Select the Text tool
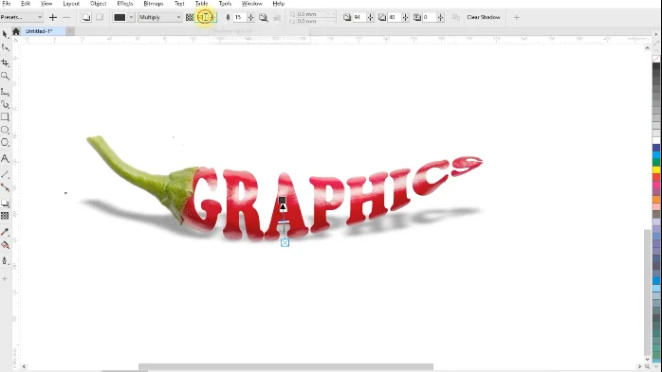Screen dimensions: 662x372 (x=5, y=158)
